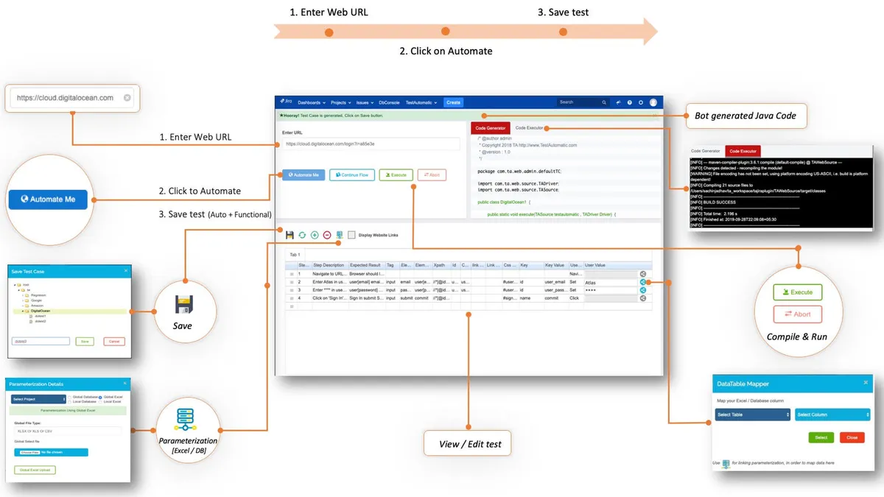
Task: Select the red Code Executor tab above the console output
Action: [743, 150]
